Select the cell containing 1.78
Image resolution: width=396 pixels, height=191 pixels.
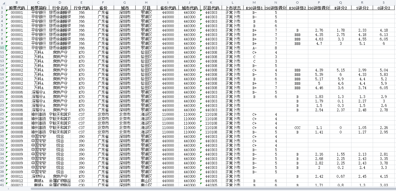(x=341, y=30)
